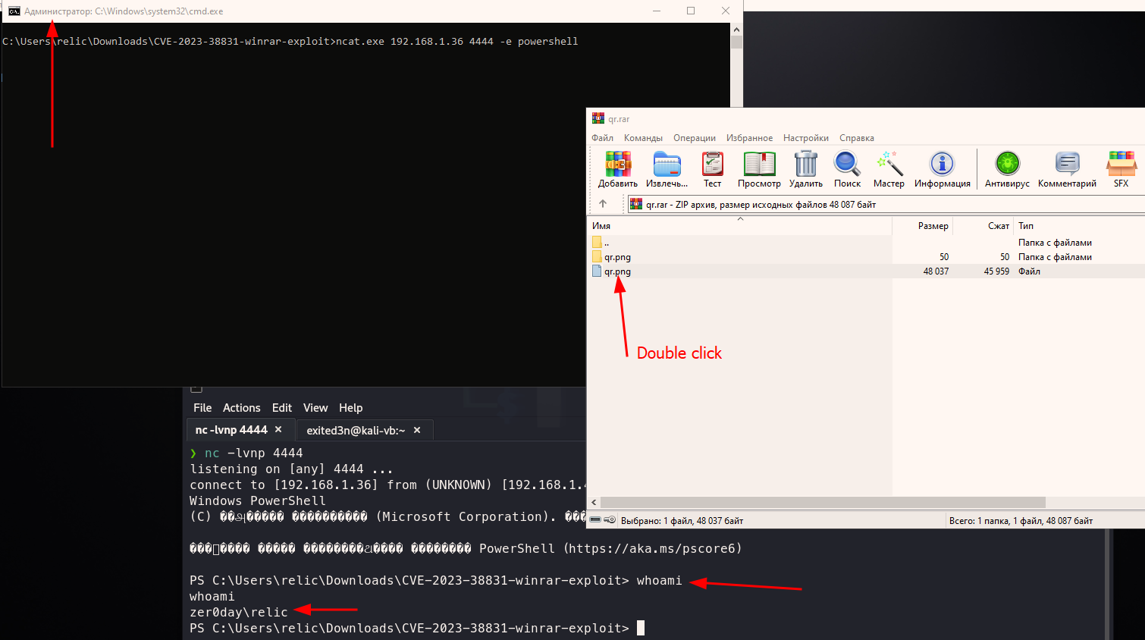Click the ncat.exe command line in cmd
1145x640 pixels.
[x=290, y=42]
